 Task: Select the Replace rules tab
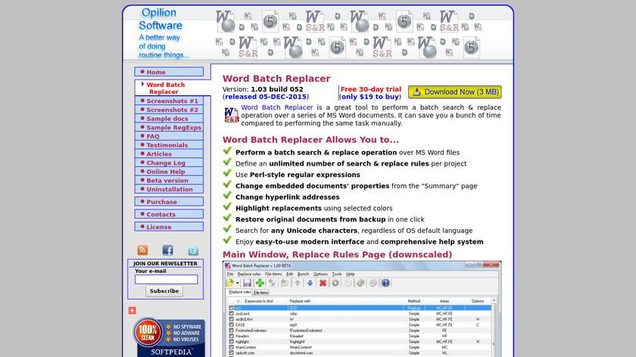click(x=239, y=292)
